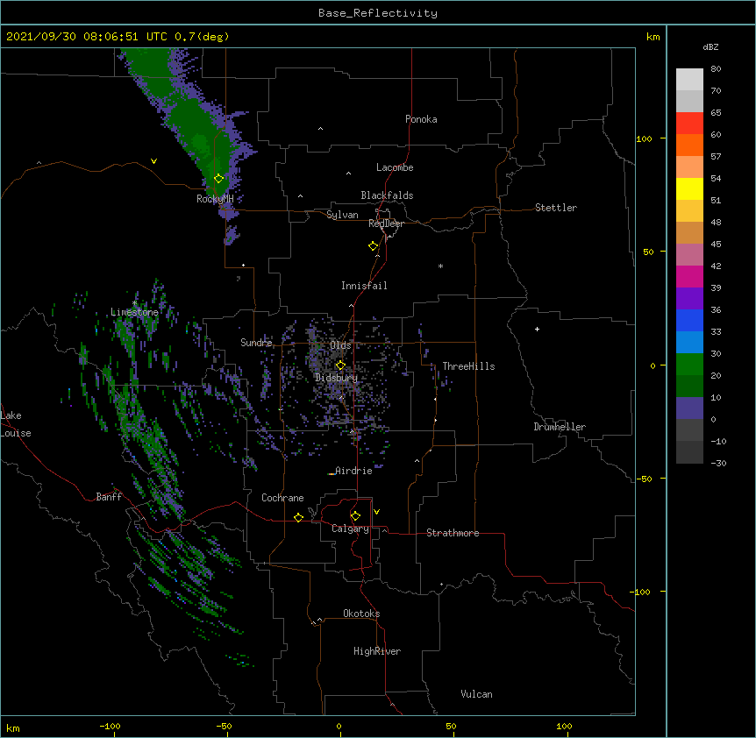
Task: Select the Lacombe label
Action: click(x=395, y=167)
